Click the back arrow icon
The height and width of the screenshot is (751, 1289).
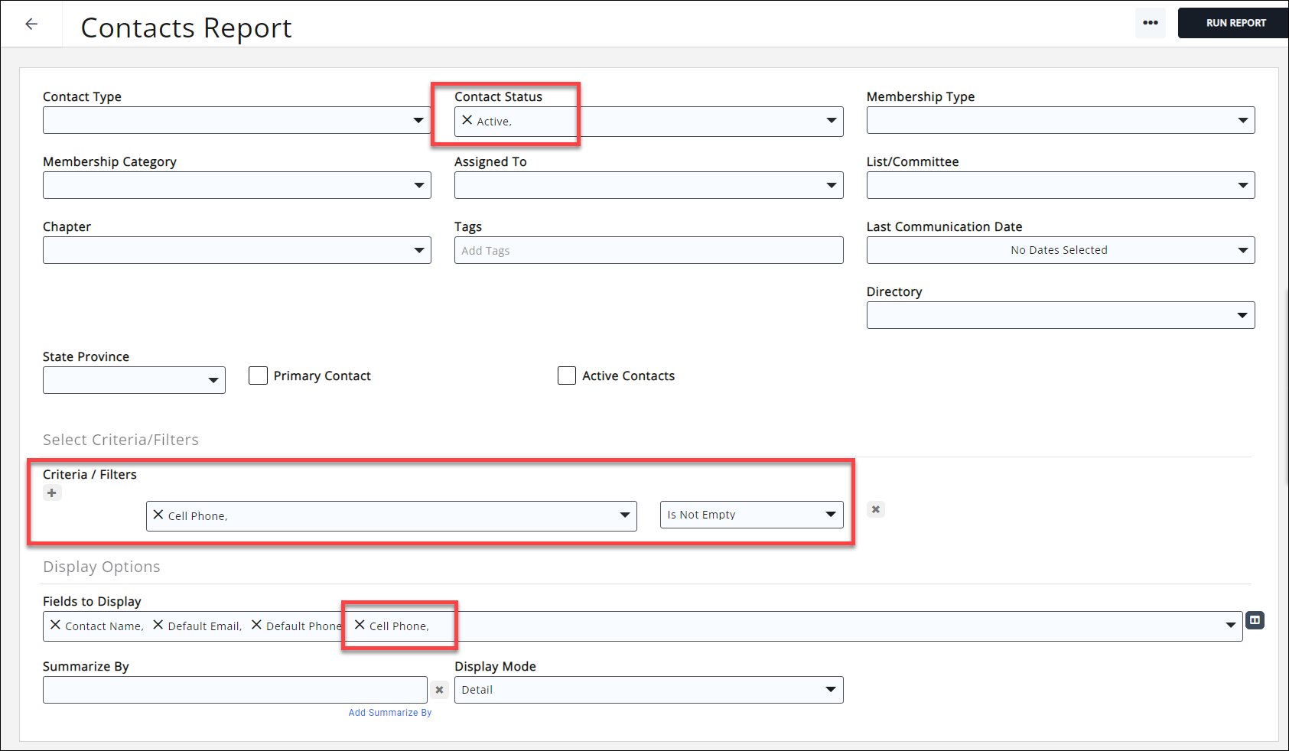click(x=31, y=24)
